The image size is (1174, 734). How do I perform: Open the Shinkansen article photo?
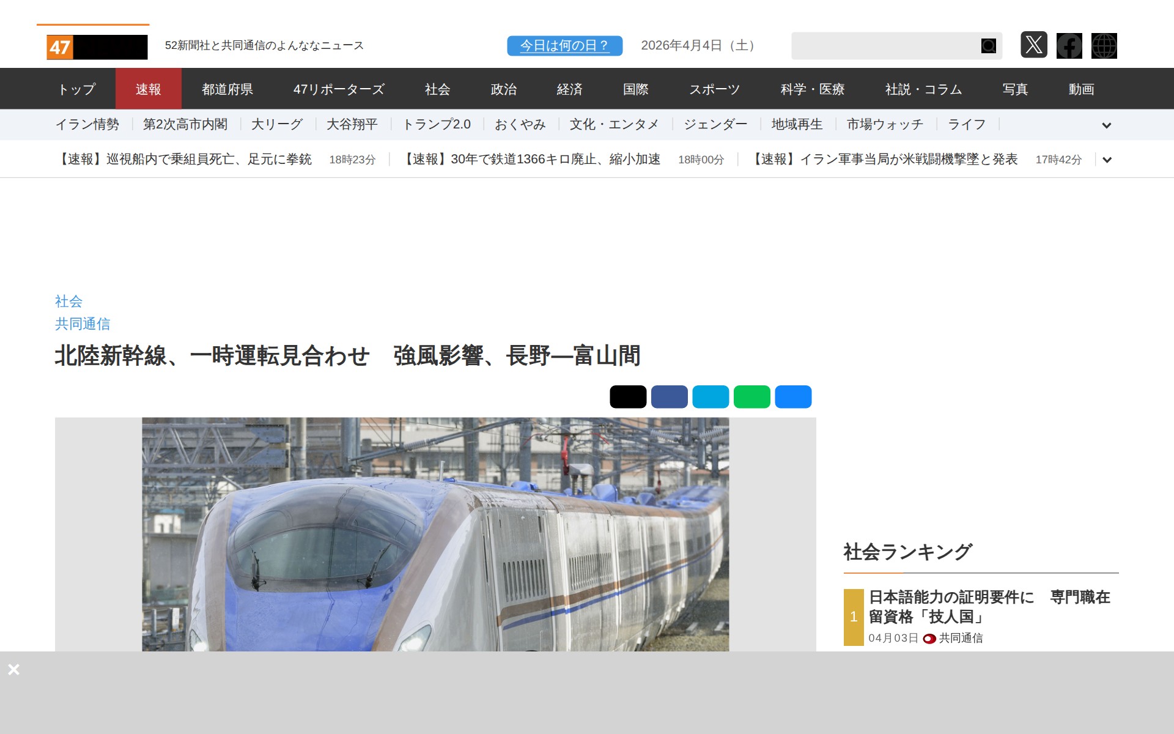pos(435,533)
